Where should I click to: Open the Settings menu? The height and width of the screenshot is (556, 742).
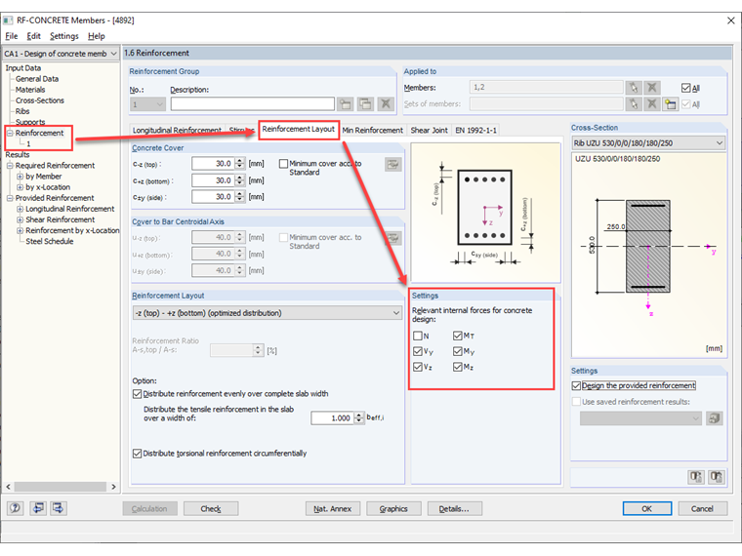(64, 36)
